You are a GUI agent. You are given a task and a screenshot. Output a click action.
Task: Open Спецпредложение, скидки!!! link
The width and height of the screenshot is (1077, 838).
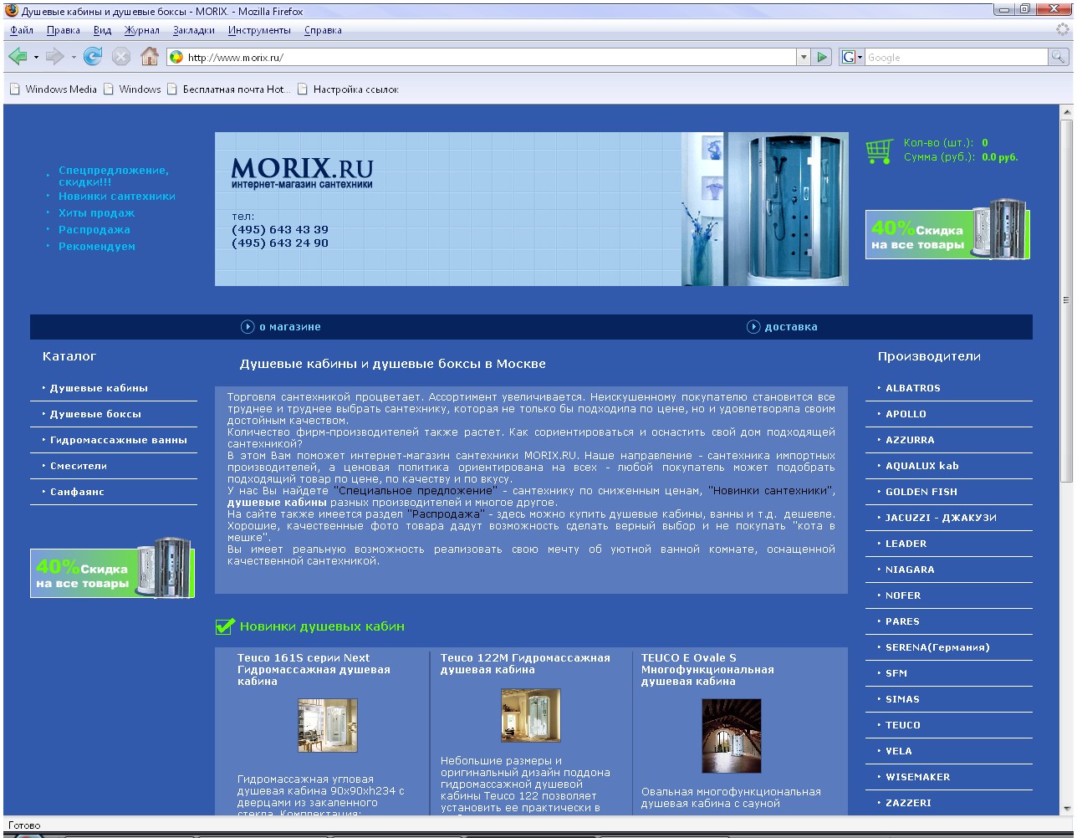tap(114, 176)
